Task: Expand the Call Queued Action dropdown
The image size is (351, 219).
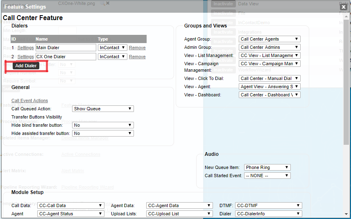Action: coord(103,109)
